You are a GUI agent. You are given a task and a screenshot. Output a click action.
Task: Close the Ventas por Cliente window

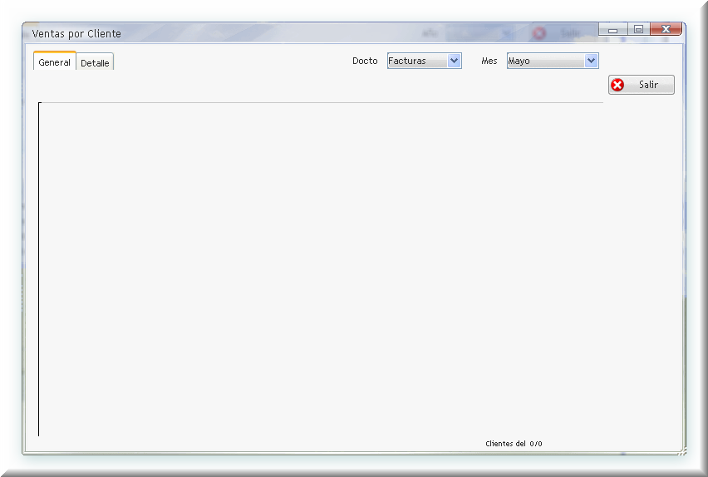tap(666, 30)
